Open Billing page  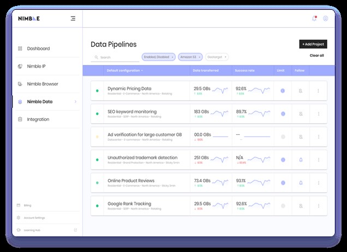point(27,205)
